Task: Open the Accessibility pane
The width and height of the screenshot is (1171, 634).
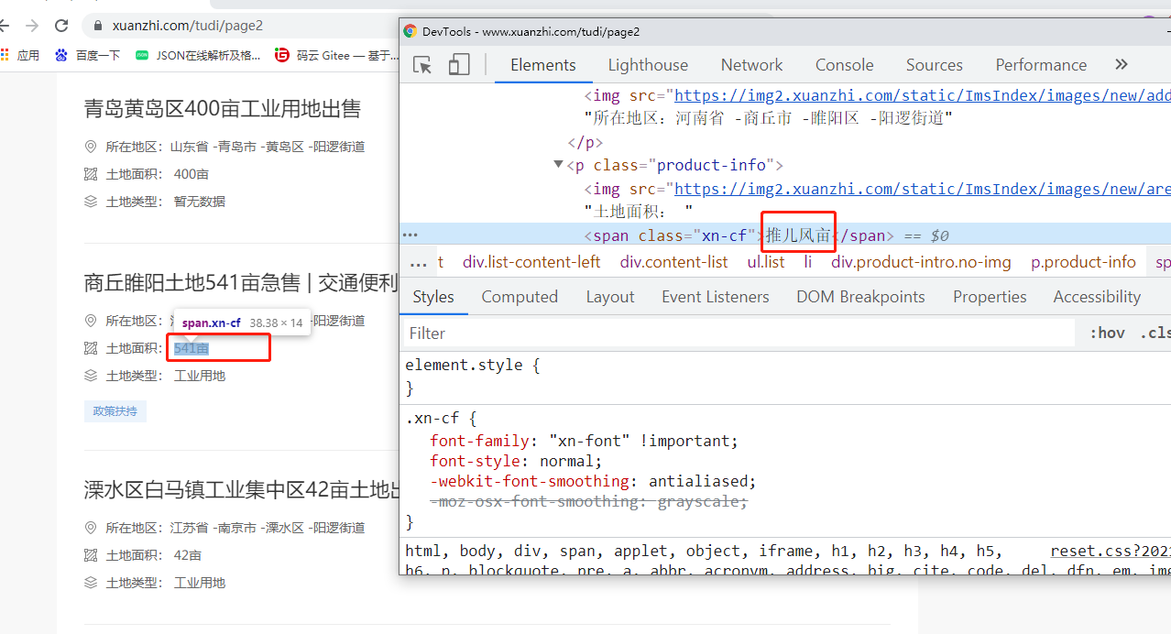Action: point(1097,297)
